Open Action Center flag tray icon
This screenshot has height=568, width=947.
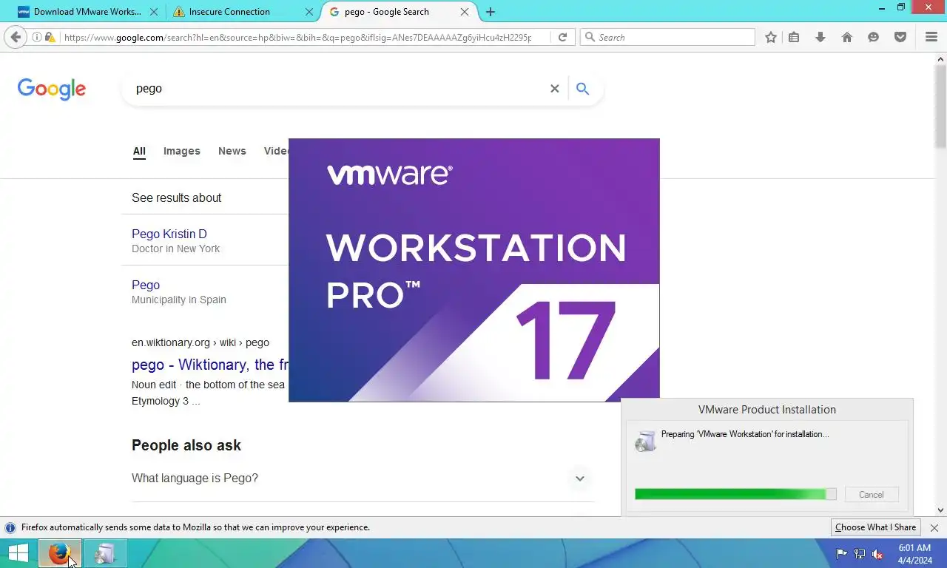(x=842, y=554)
